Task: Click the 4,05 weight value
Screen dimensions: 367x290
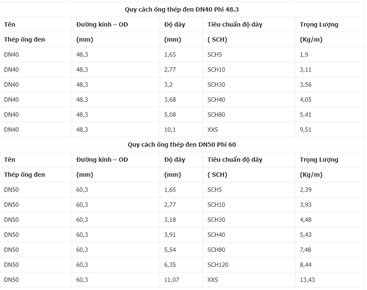Action: coord(305,100)
